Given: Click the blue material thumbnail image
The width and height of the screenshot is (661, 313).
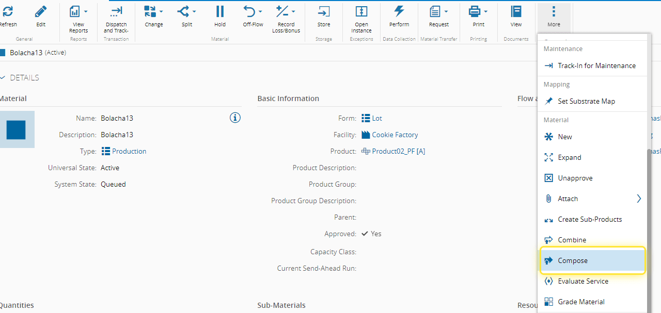Looking at the screenshot, I should (x=16, y=129).
